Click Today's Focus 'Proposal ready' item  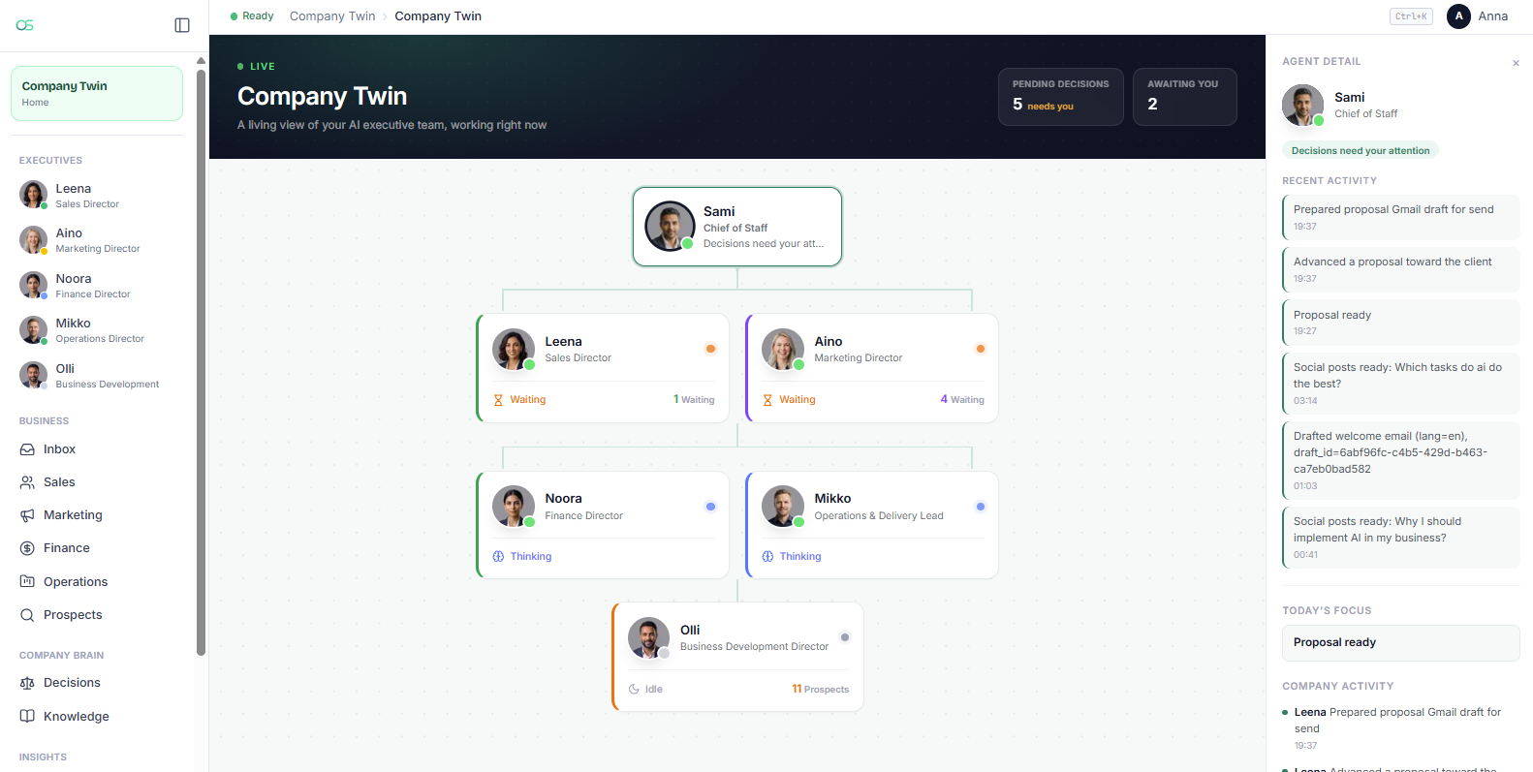(1401, 643)
